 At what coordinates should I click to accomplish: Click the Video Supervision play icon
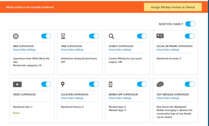(17, 84)
